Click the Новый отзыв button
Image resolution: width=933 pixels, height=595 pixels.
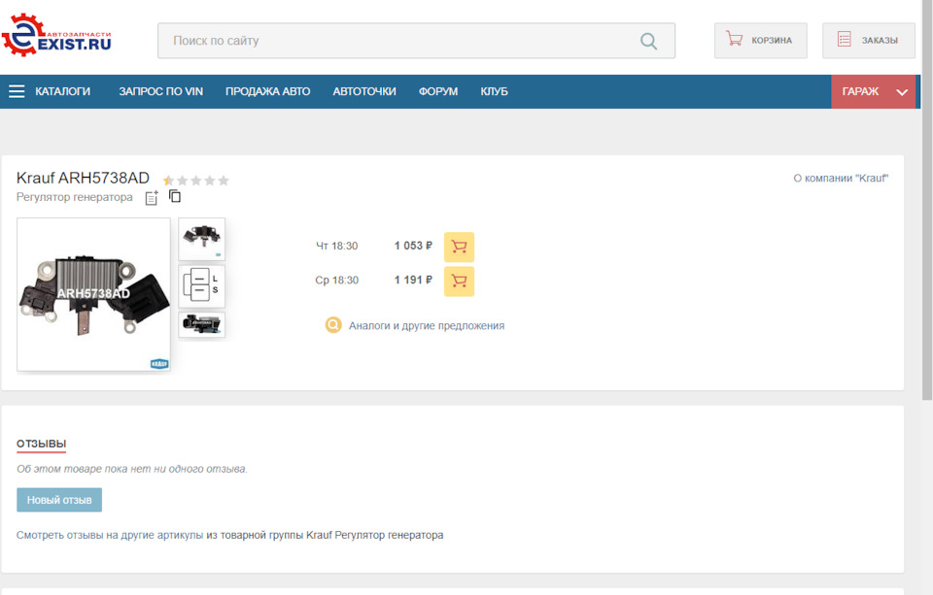pyautogui.click(x=59, y=500)
